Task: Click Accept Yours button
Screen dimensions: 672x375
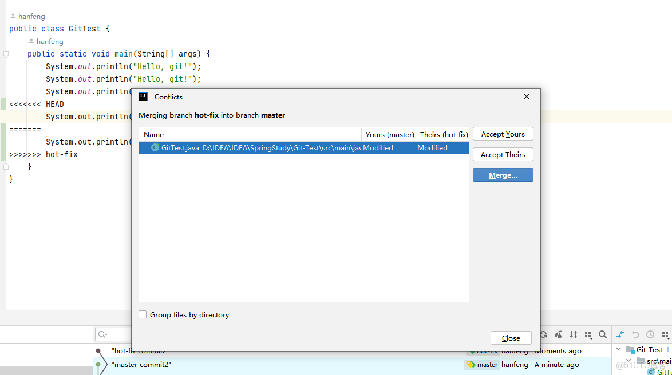Action: tap(503, 134)
